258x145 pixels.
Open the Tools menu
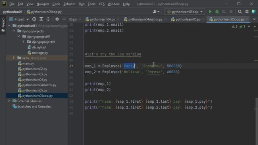pyautogui.click(x=92, y=4)
